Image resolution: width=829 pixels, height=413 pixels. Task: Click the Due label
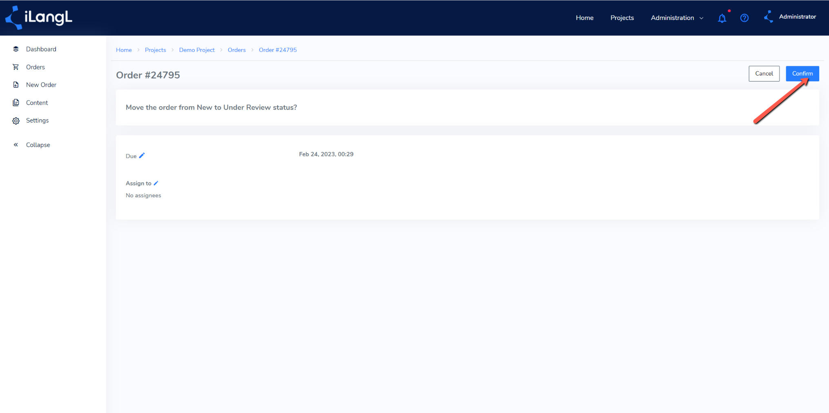click(131, 156)
